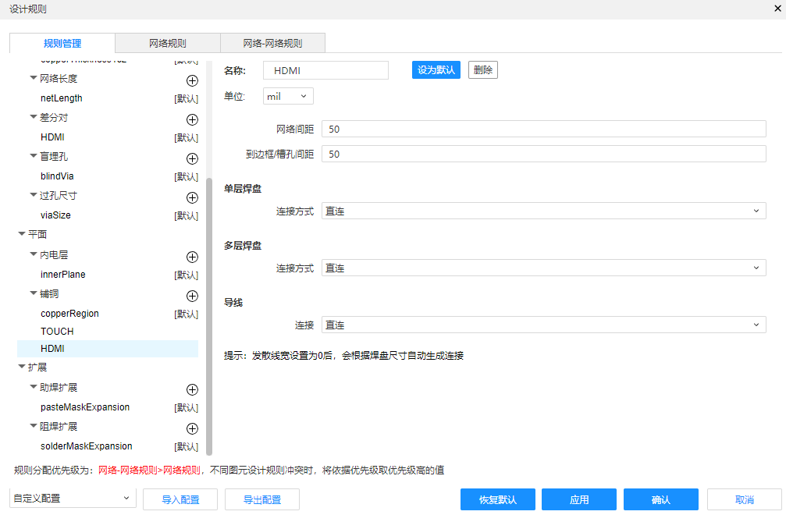Collapse the 内电层 tree node
786x522 pixels.
pyautogui.click(x=34, y=254)
